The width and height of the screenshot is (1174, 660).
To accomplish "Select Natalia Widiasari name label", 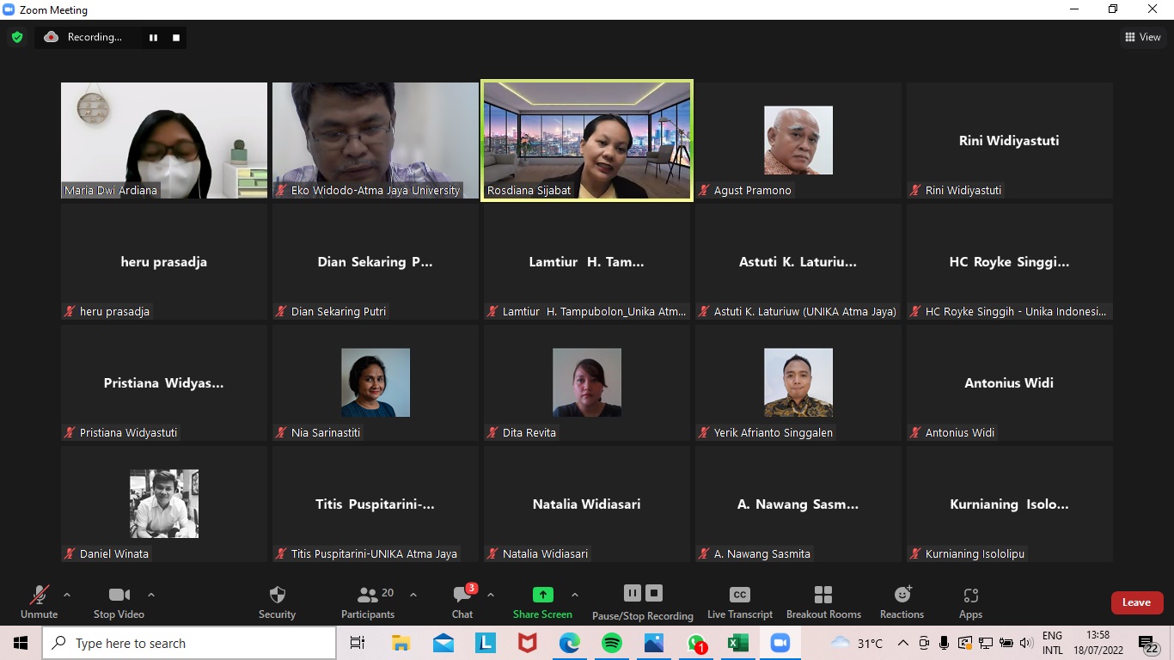I will (x=546, y=554).
